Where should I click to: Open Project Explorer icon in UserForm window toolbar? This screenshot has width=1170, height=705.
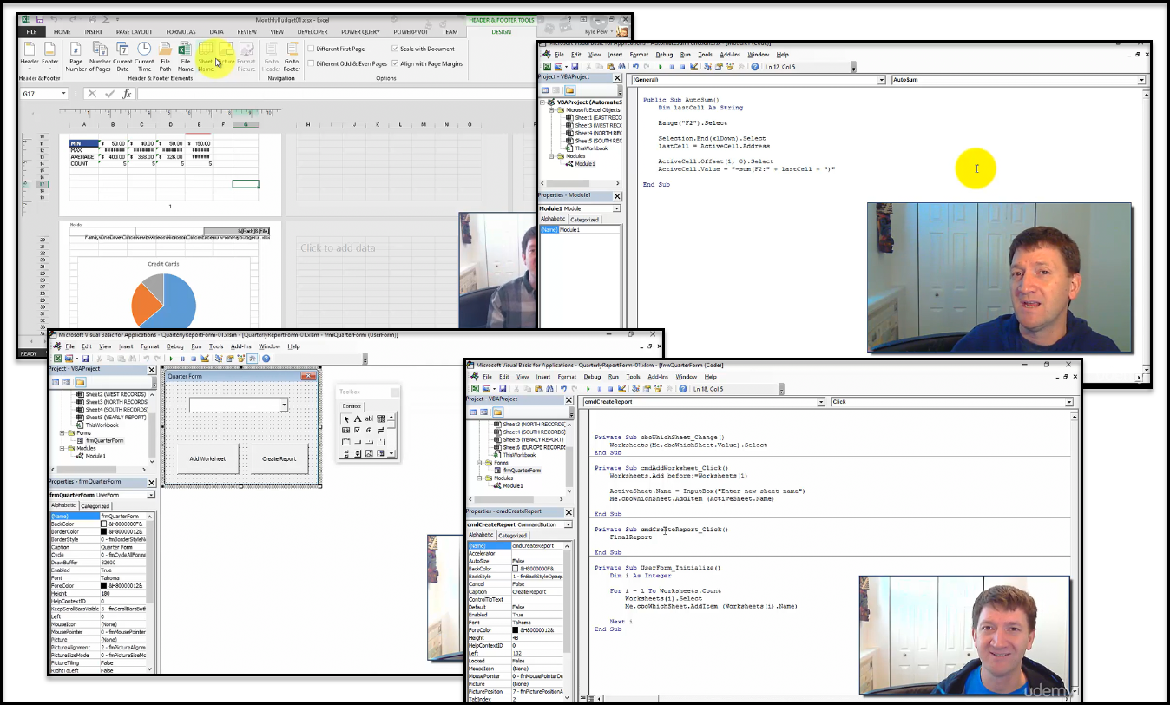click(218, 359)
